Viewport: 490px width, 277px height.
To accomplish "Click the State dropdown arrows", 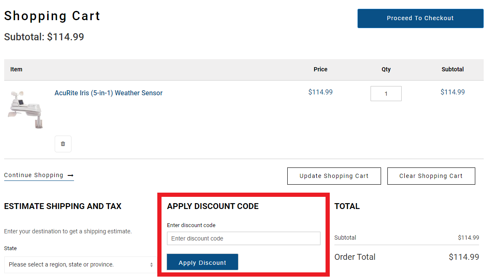I will coord(151,265).
